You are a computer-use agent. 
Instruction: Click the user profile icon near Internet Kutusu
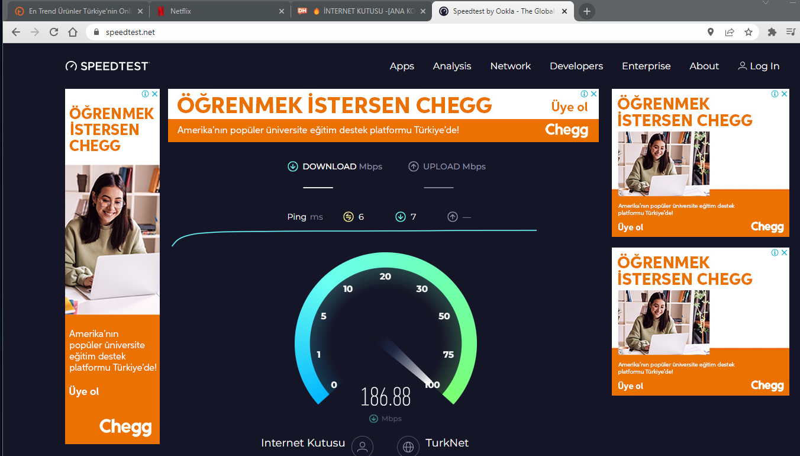click(x=362, y=446)
